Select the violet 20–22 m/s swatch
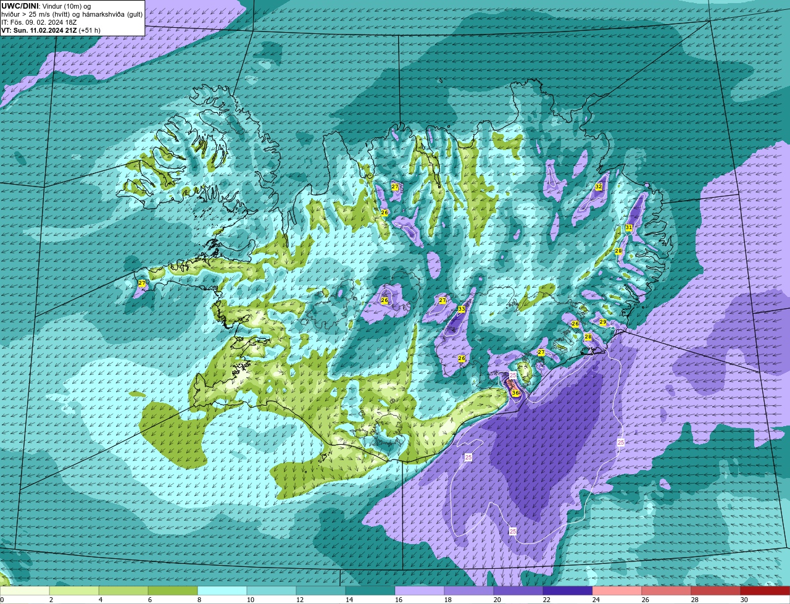Viewport: 790px width, 604px height. [x=518, y=591]
